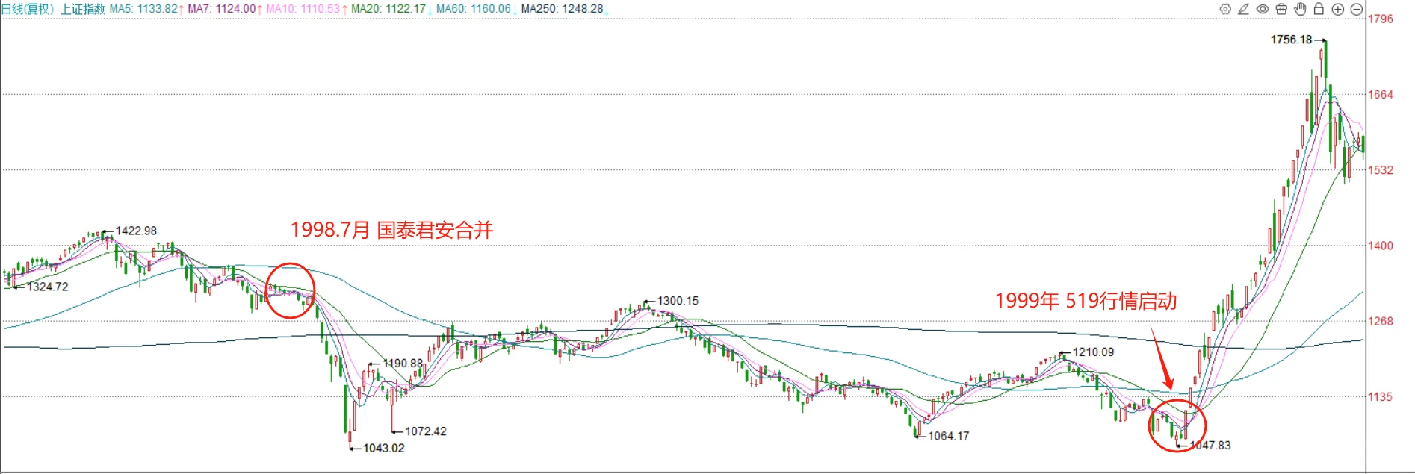Screen dimensions: 1415x474
Task: Click the 1135 axis value
Action: point(1381,397)
